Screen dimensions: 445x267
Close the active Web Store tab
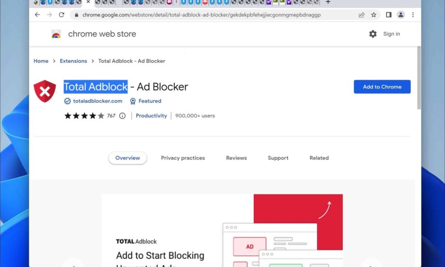88,2
